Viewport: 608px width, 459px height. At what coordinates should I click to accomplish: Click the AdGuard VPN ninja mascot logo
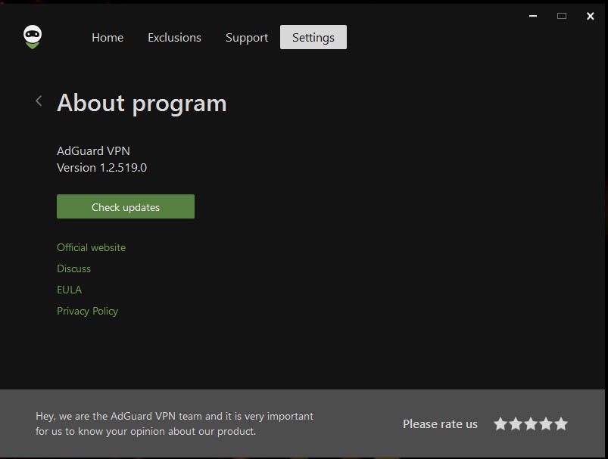pyautogui.click(x=32, y=37)
